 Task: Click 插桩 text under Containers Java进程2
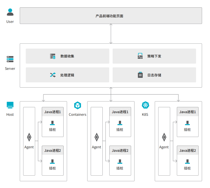[x=120, y=168]
